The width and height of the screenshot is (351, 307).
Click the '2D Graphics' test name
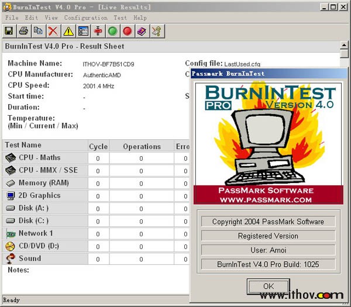pos(39,195)
